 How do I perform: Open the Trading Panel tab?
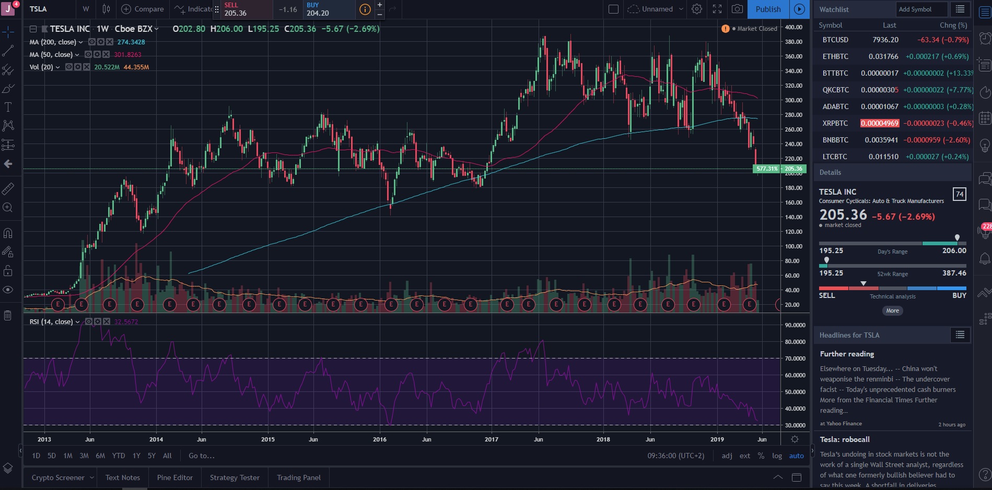(299, 477)
